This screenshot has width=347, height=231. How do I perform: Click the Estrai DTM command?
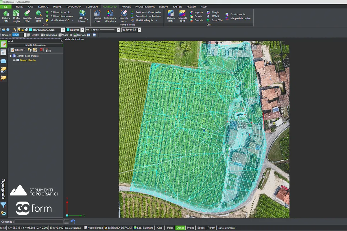pos(215,21)
